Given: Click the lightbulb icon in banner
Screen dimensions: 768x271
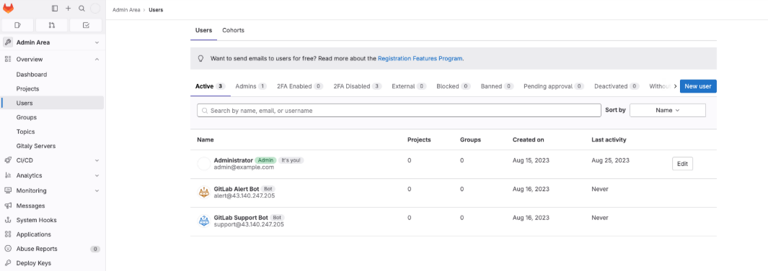Looking at the screenshot, I should tap(200, 58).
